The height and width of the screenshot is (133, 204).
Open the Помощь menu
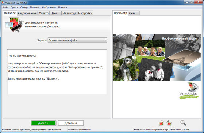tap(63, 7)
